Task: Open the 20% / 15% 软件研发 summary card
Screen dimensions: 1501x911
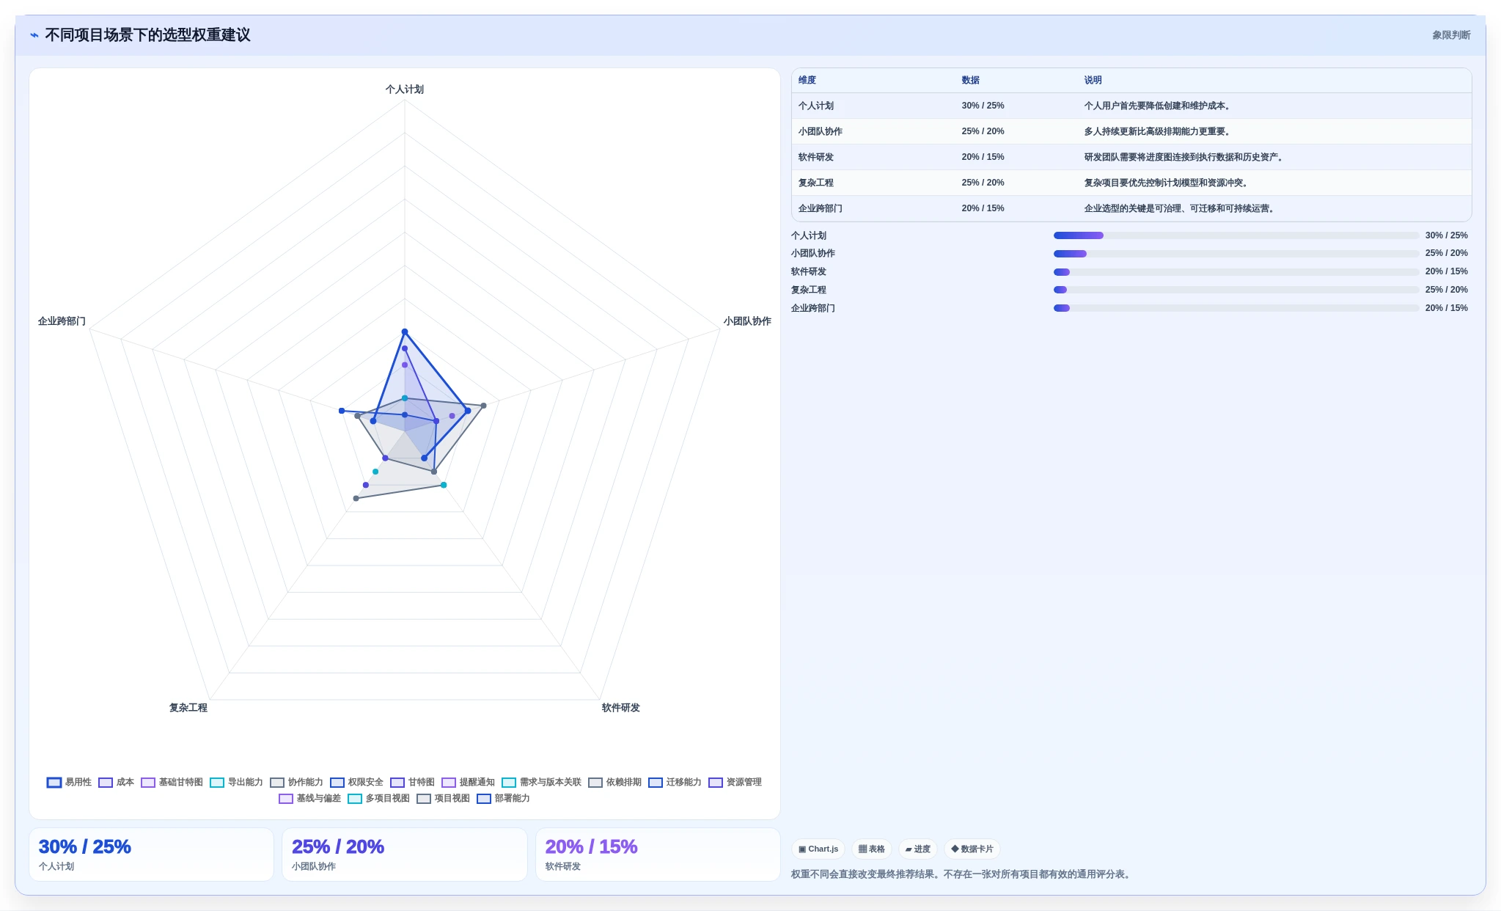Action: coord(658,855)
